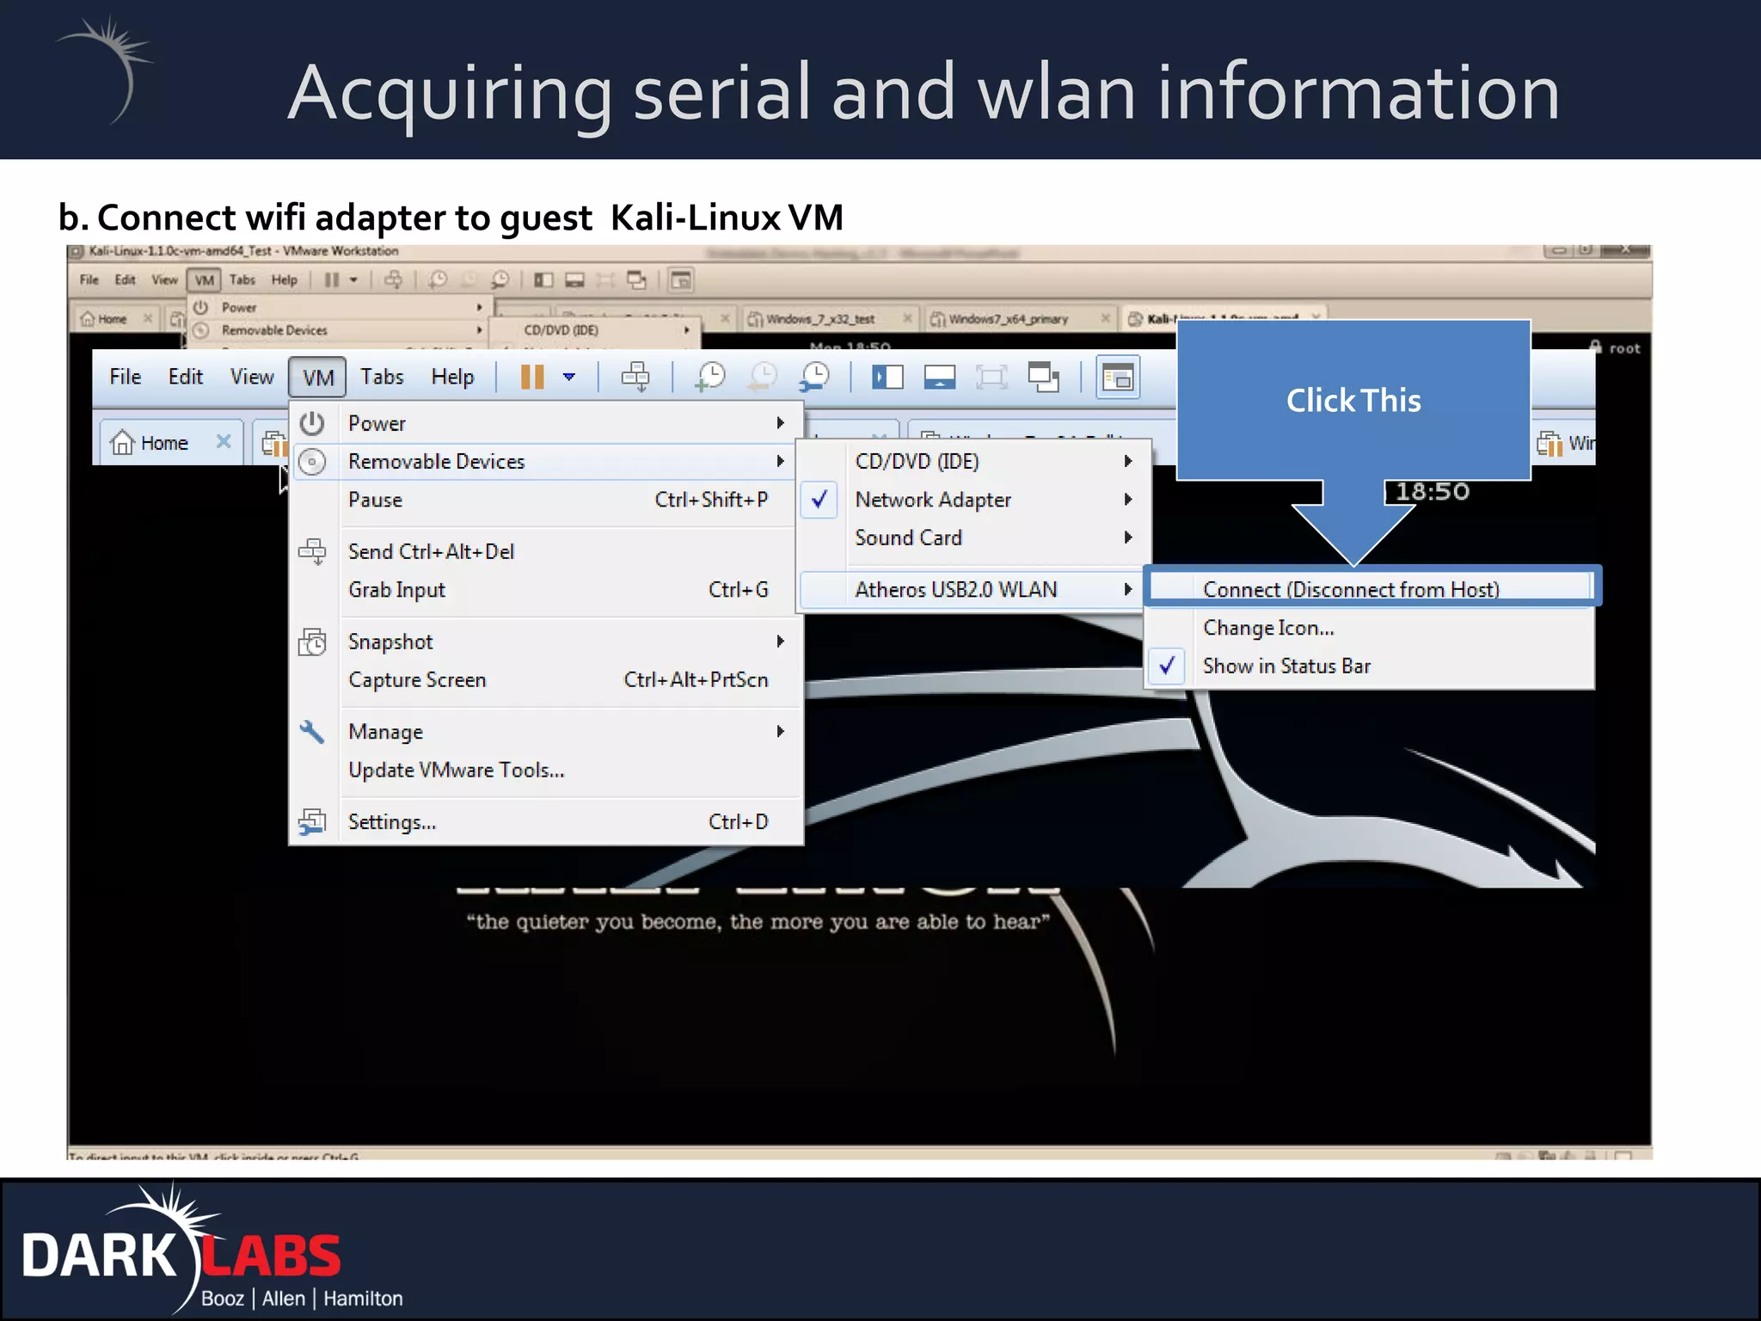1761x1321 pixels.
Task: Open the Tabs menu in the enlarged menu bar
Action: pyautogui.click(x=382, y=377)
